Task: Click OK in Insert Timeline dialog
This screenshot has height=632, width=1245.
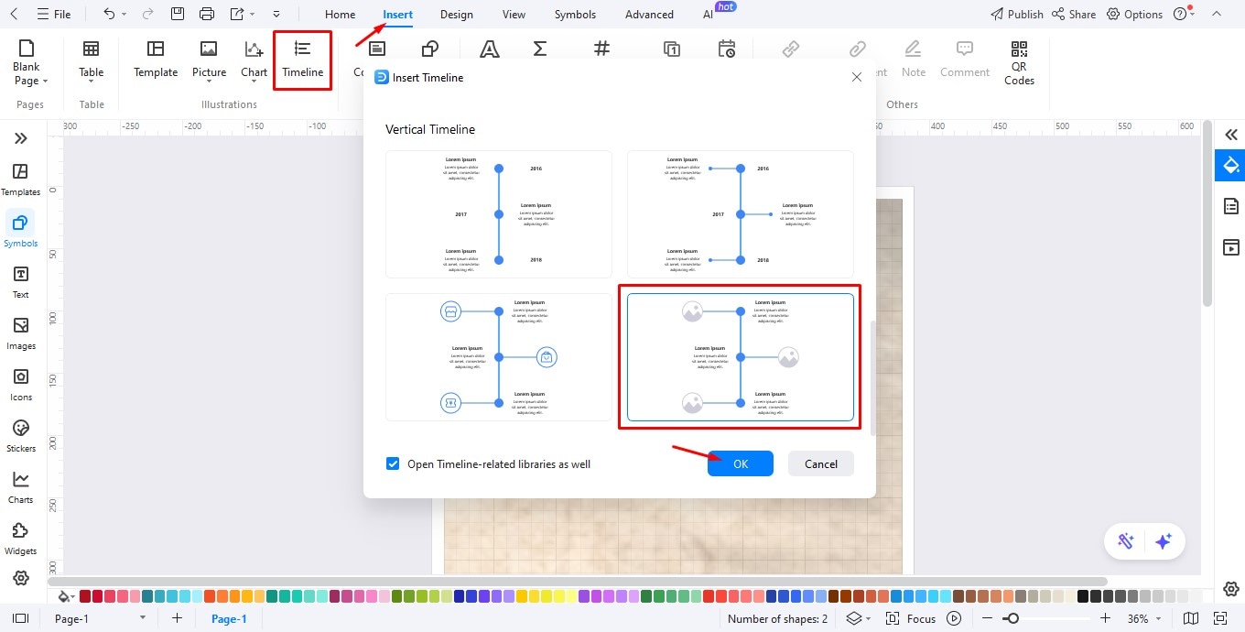Action: 741,463
